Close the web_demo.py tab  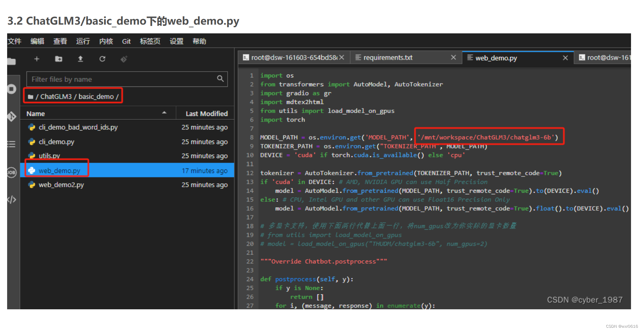pyautogui.click(x=565, y=58)
